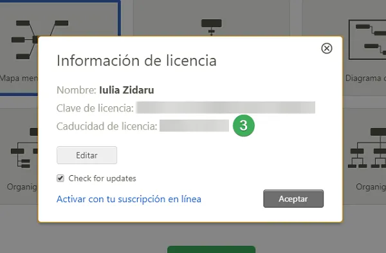Select the right Organigrama template icon

click(x=367, y=148)
